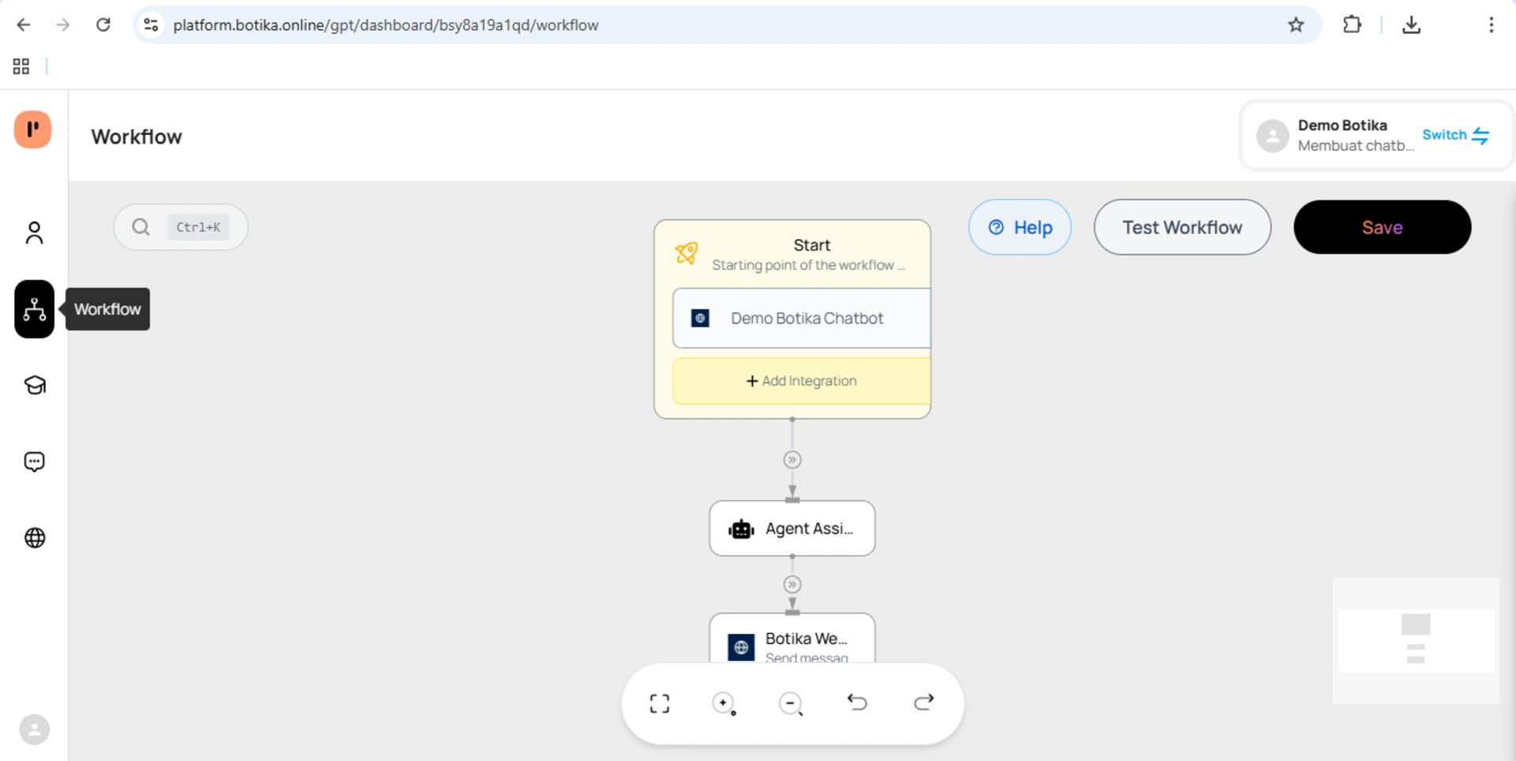1516x761 pixels.
Task: Expand the connector between Start and Agent Assistant nodes
Action: pyautogui.click(x=792, y=459)
